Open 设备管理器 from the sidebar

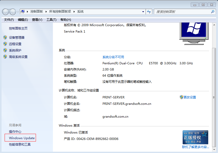click(17, 37)
